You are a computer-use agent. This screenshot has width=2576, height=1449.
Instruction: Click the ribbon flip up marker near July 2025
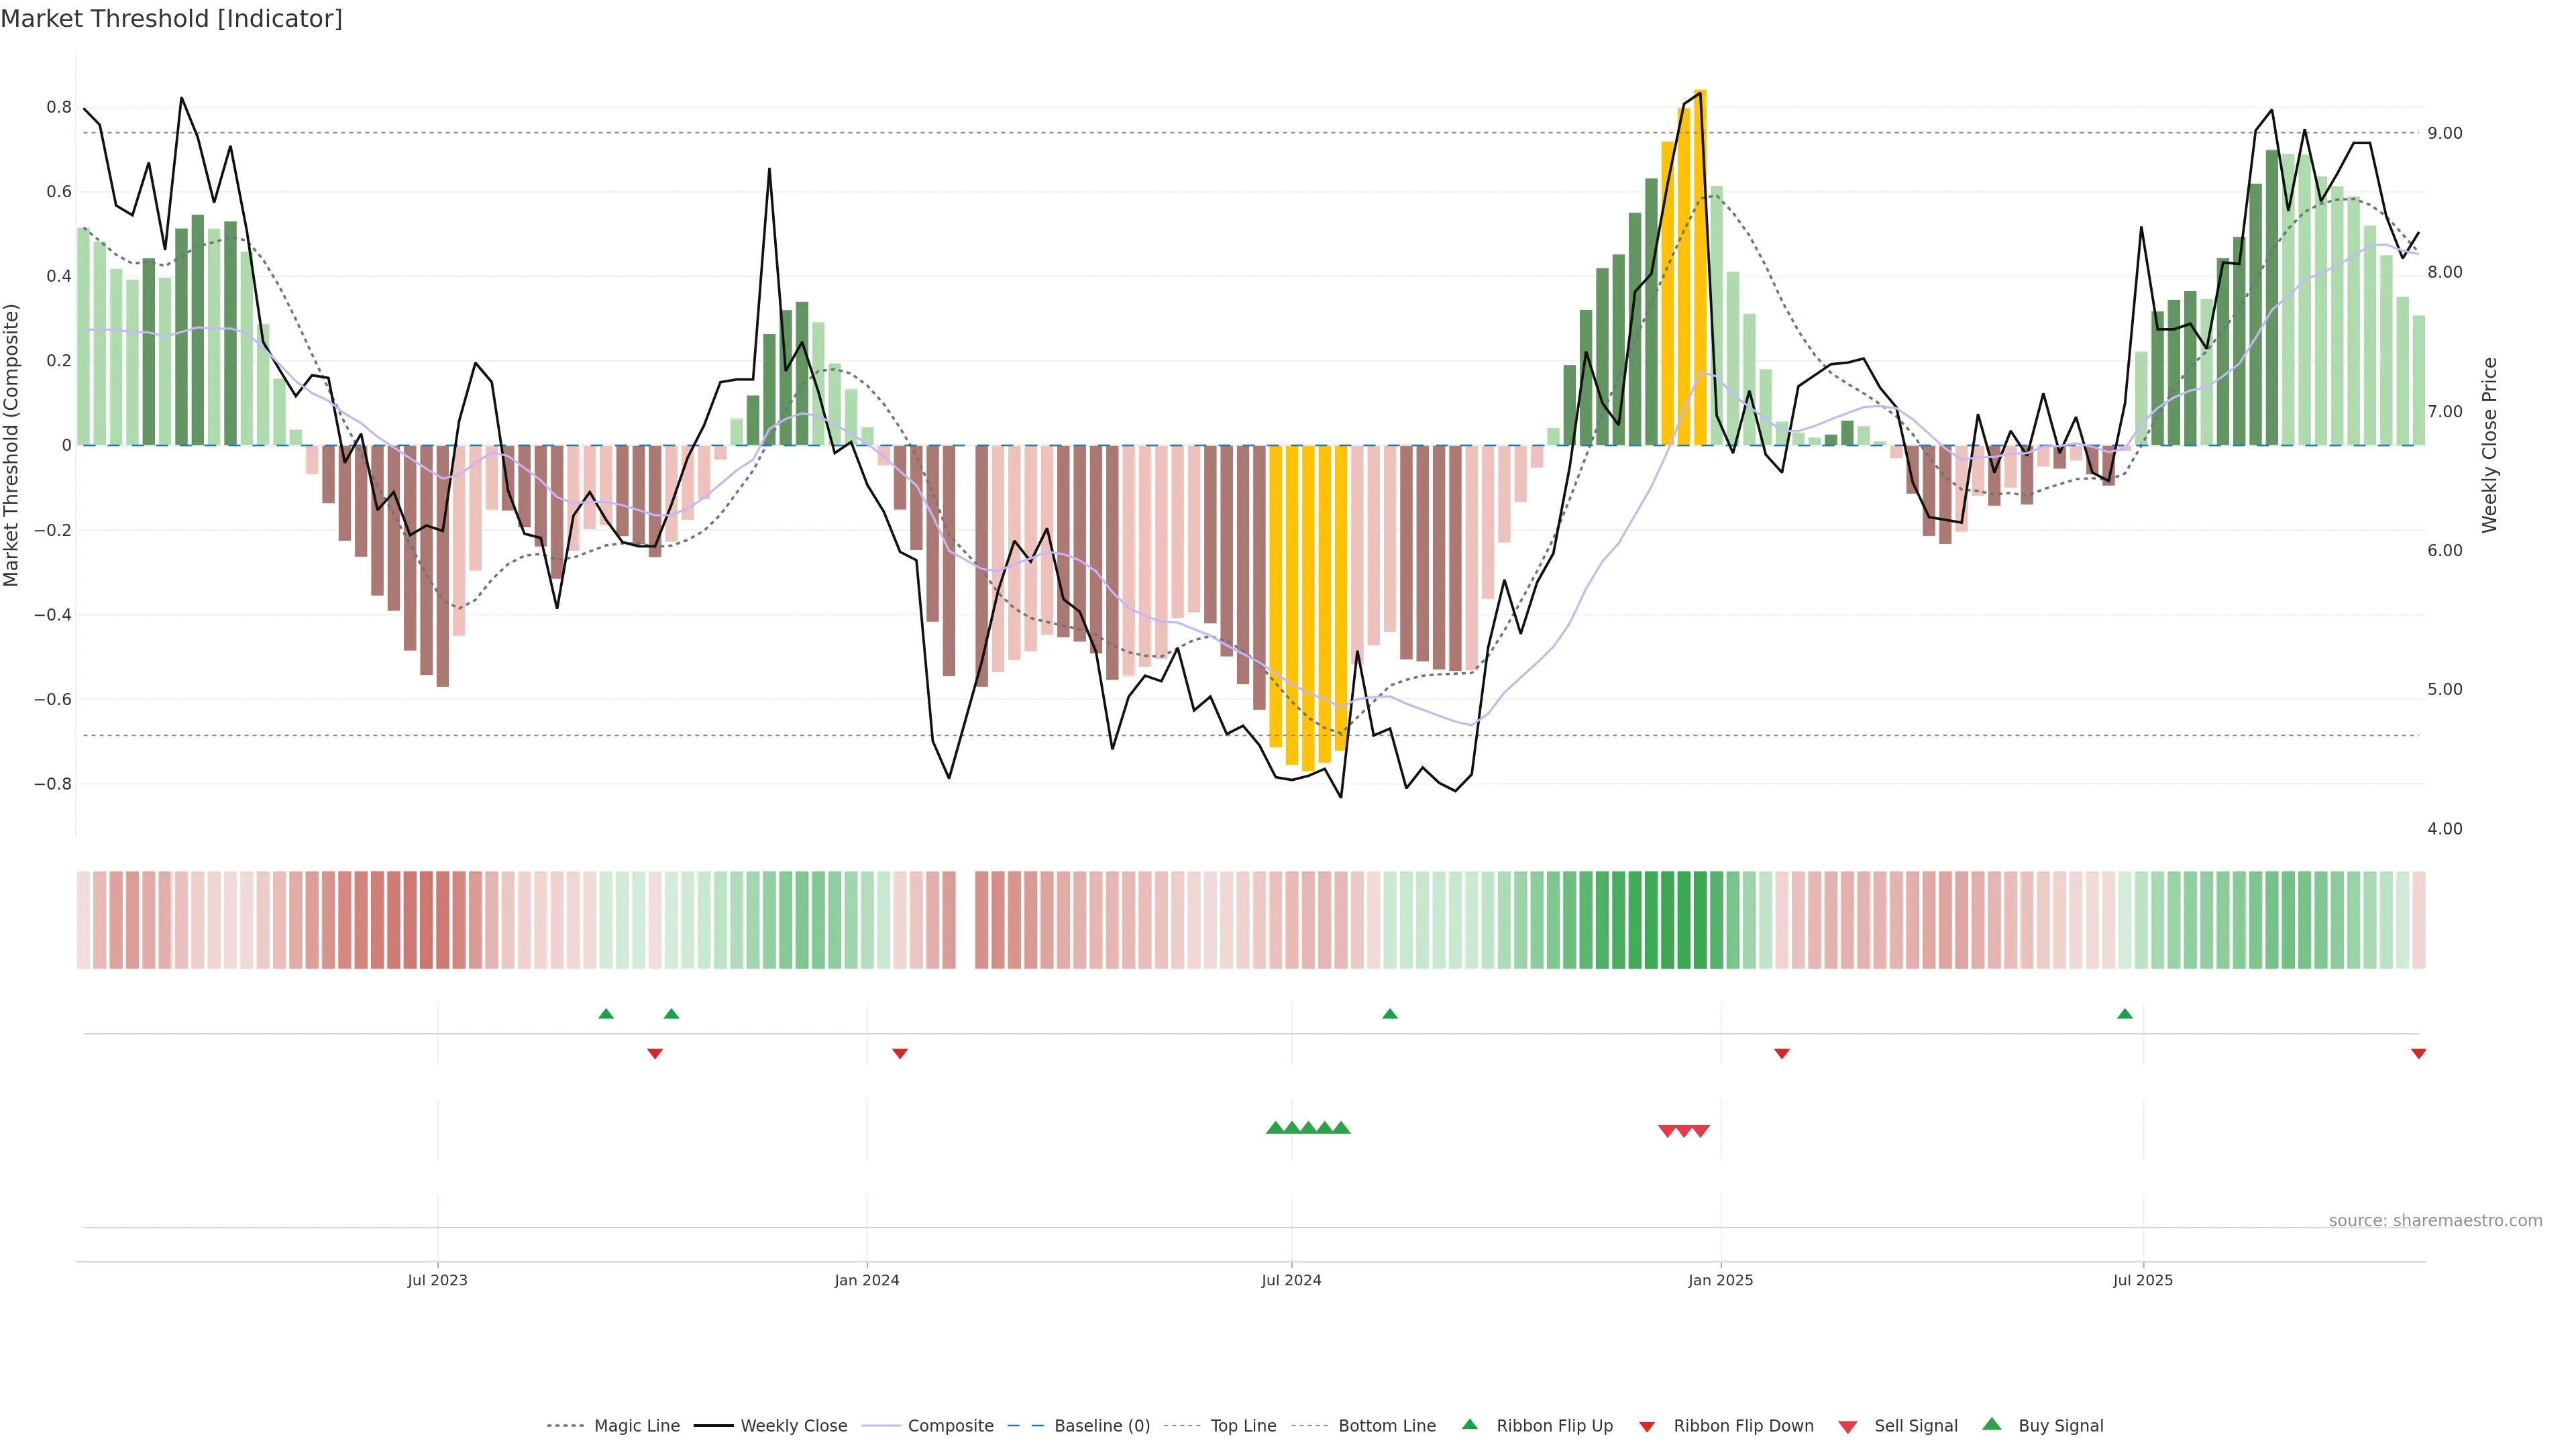point(2125,1014)
